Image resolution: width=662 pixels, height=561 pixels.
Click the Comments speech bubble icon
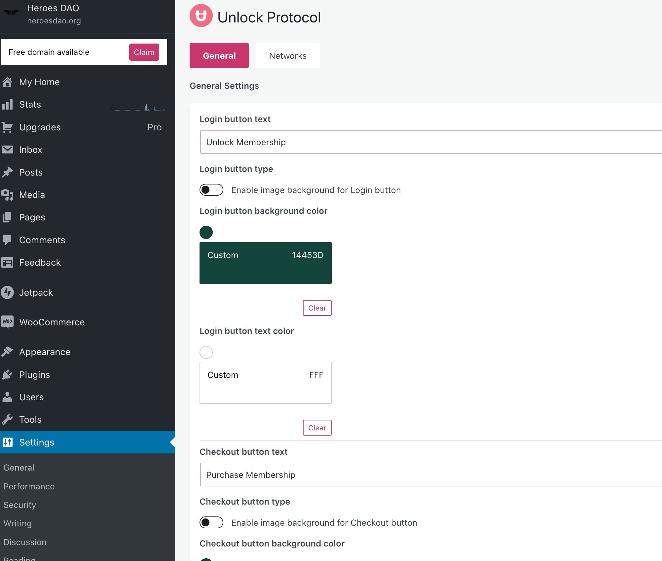pos(7,240)
